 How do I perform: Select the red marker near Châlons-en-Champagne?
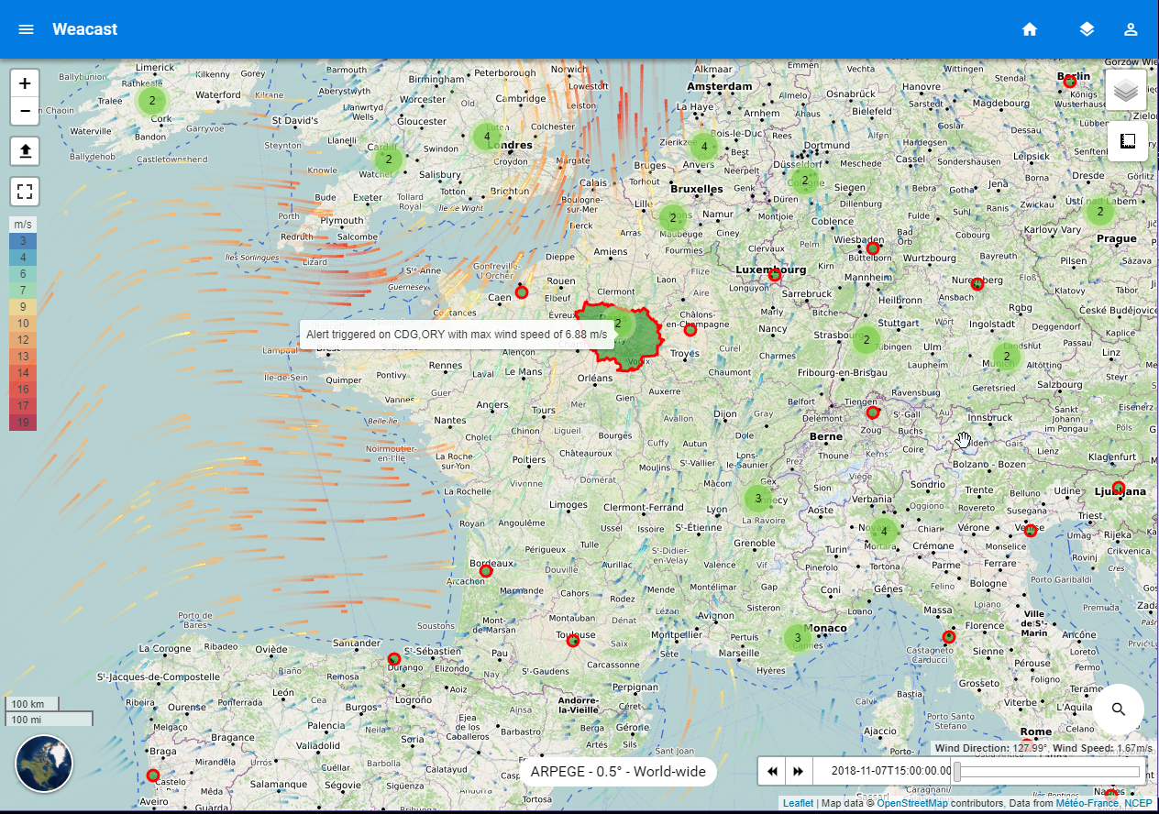pos(690,330)
